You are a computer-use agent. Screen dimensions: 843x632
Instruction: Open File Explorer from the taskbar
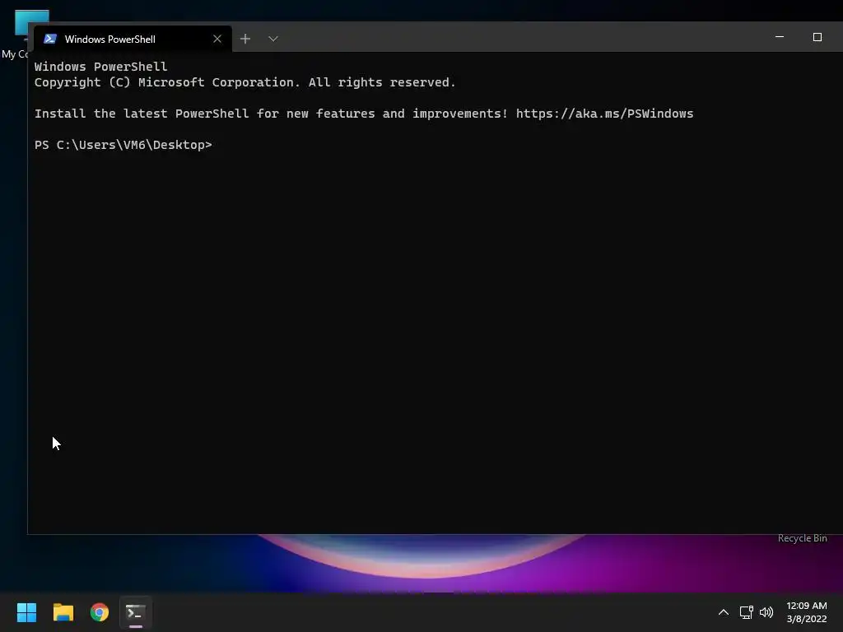[63, 612]
